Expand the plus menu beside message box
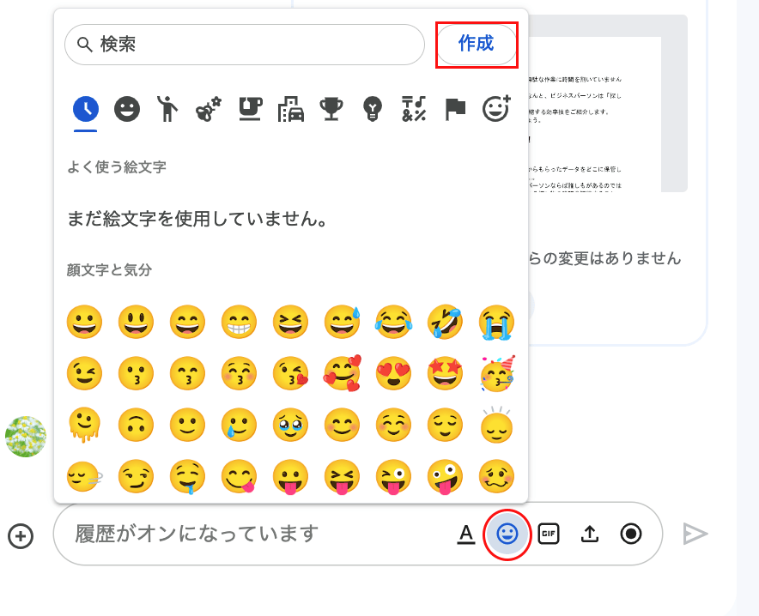 [x=21, y=535]
